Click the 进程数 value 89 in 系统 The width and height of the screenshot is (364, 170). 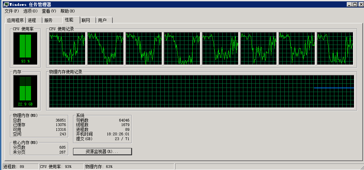127,129
